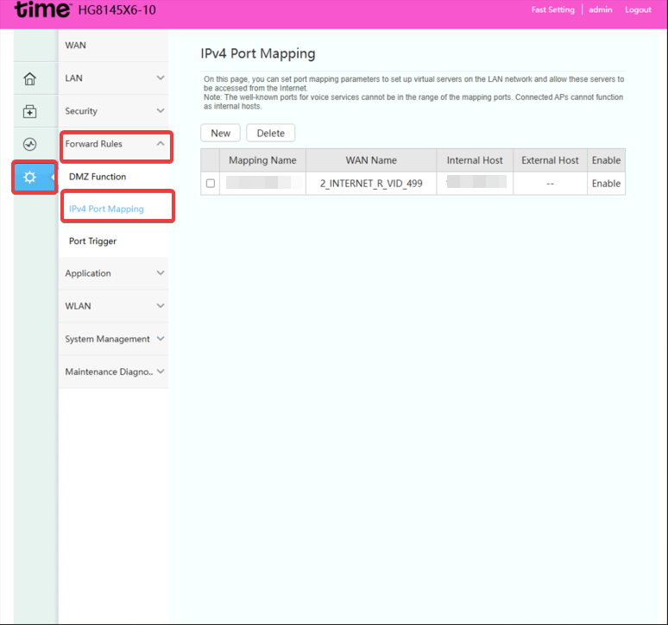
Task: Open the Port Trigger page
Action: click(92, 241)
